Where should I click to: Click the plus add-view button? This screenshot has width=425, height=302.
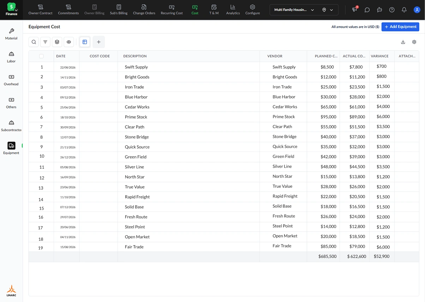tap(98, 42)
